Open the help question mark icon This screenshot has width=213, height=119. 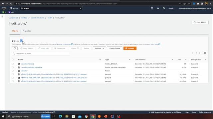point(164,8)
